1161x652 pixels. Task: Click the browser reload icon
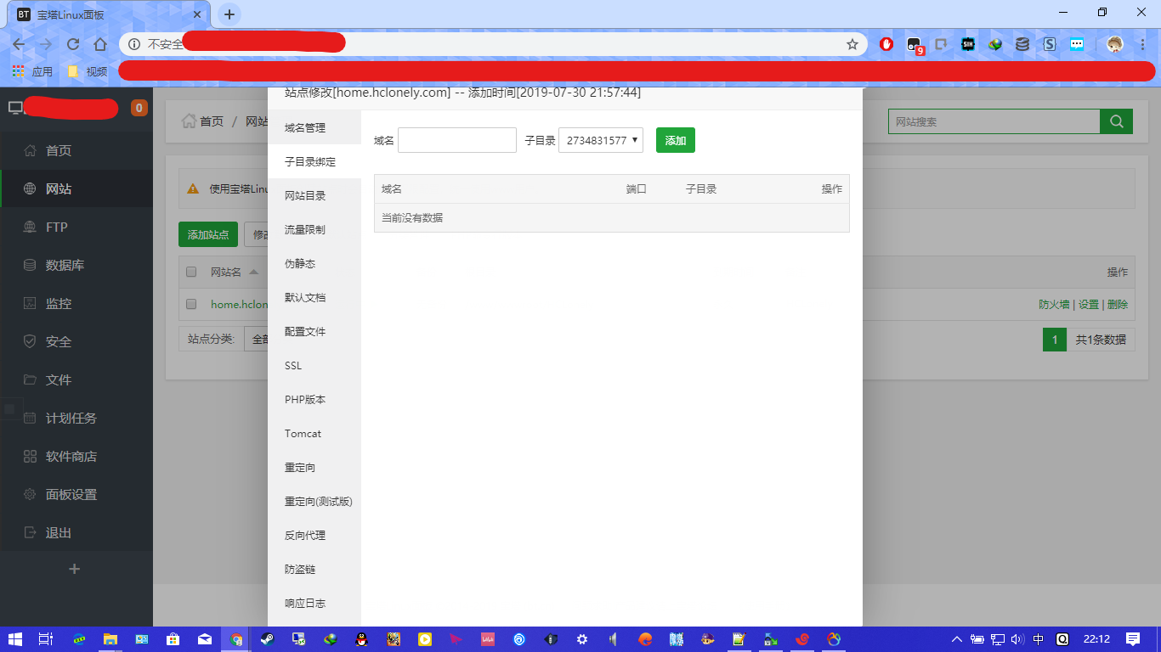coord(73,44)
